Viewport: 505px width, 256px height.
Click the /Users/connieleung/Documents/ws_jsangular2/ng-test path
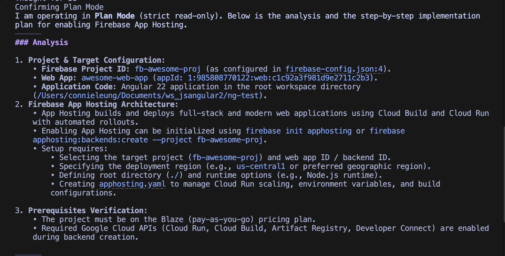click(x=148, y=95)
